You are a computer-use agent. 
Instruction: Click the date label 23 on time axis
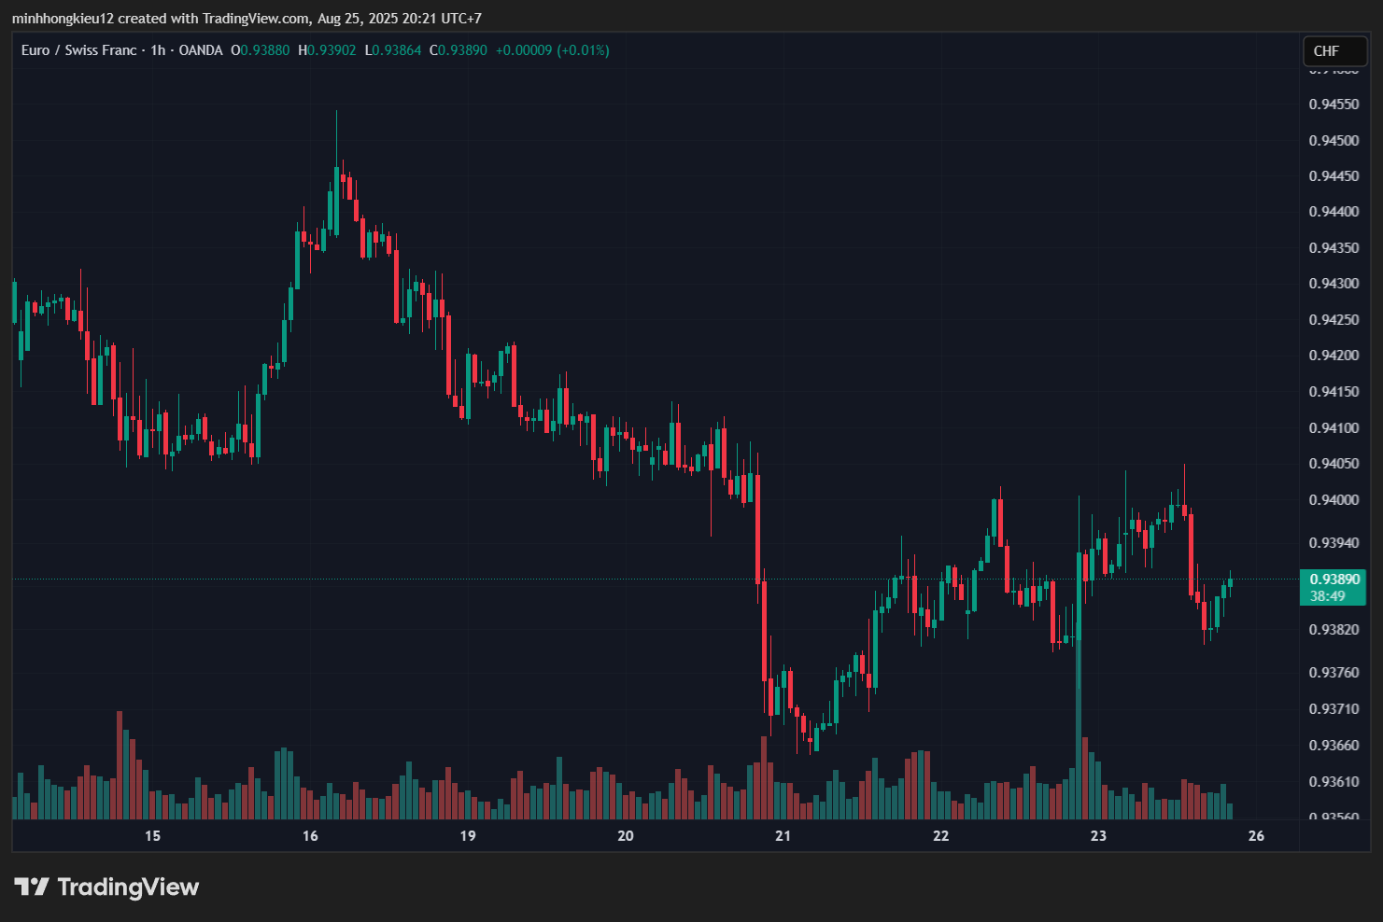click(1098, 836)
